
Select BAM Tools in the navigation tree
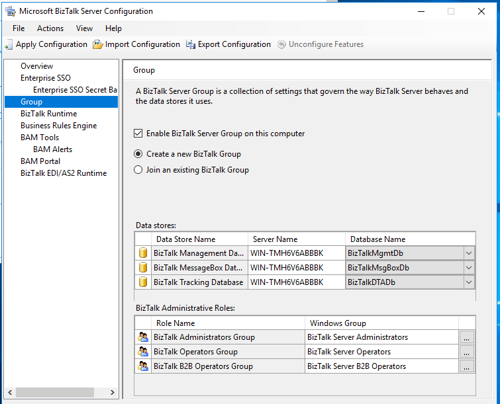[40, 138]
